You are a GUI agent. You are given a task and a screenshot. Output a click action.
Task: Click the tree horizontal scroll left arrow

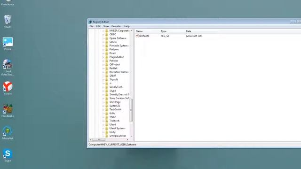pyautogui.click(x=90, y=140)
